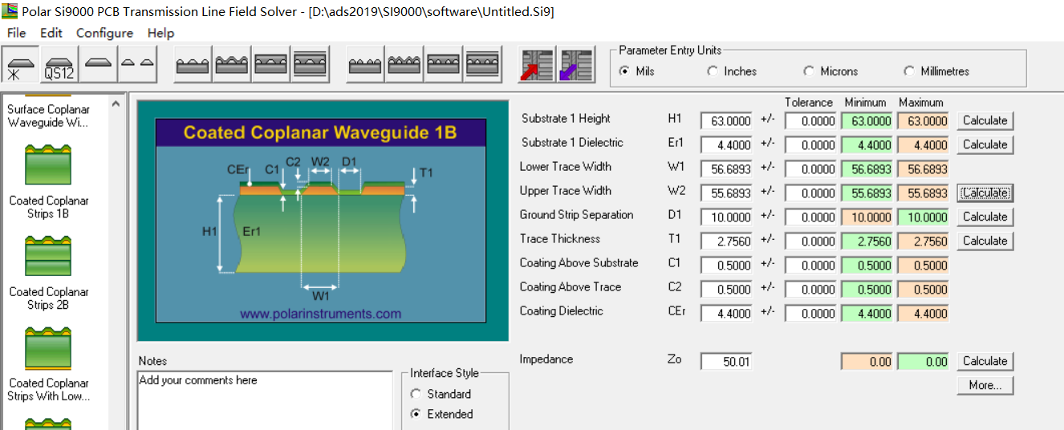The height and width of the screenshot is (430, 1064).
Task: Click the Zo impedance field 50.01
Action: 727,362
